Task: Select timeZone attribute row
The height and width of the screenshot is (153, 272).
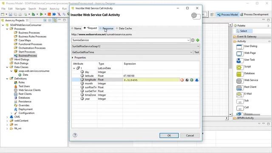Action: (x=136, y=95)
